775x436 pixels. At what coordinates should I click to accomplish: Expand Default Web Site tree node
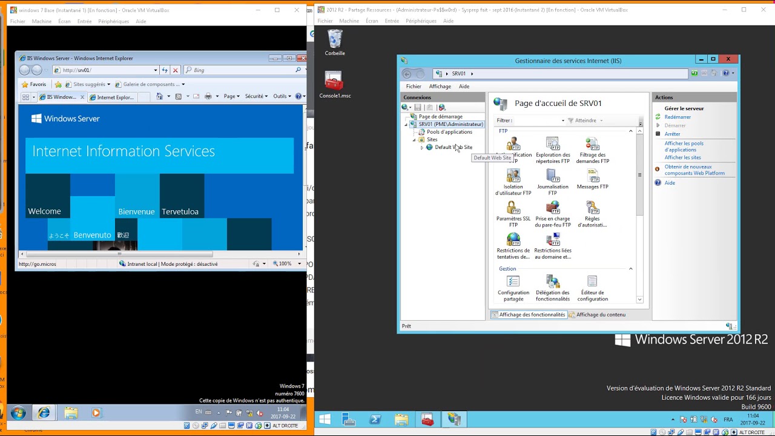tap(422, 148)
